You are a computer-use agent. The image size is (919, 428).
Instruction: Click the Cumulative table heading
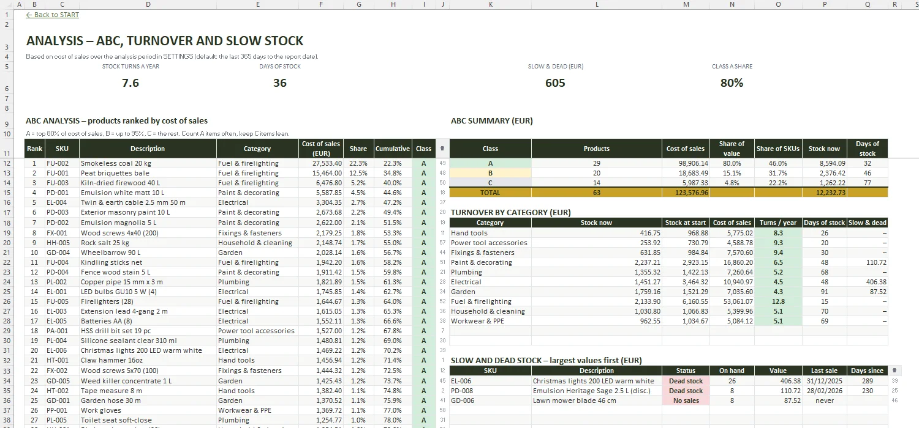[393, 149]
